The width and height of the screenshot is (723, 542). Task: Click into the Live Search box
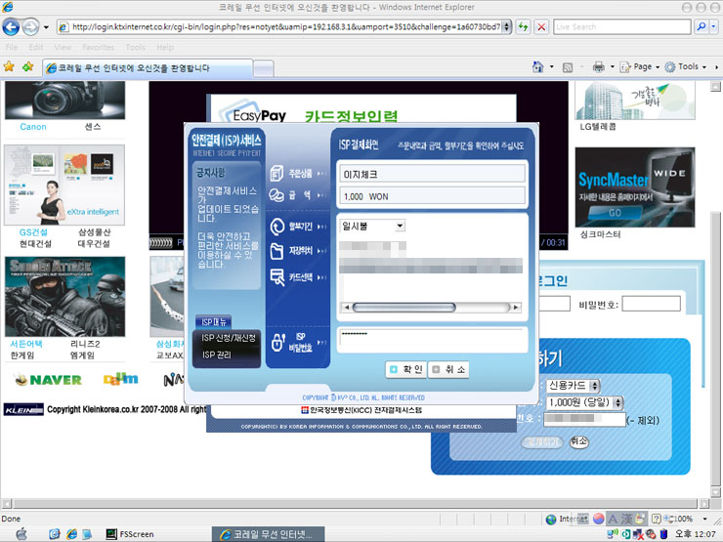click(622, 26)
